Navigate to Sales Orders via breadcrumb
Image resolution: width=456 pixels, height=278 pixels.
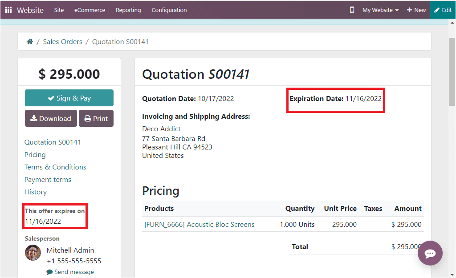[62, 41]
